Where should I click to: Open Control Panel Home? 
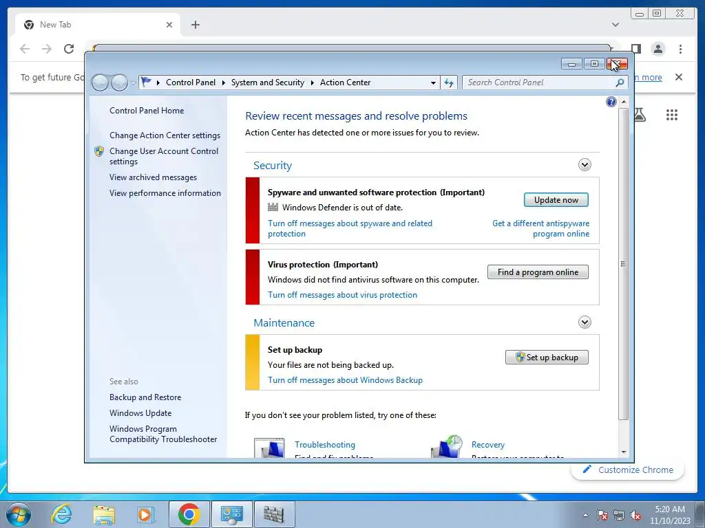[x=147, y=111]
